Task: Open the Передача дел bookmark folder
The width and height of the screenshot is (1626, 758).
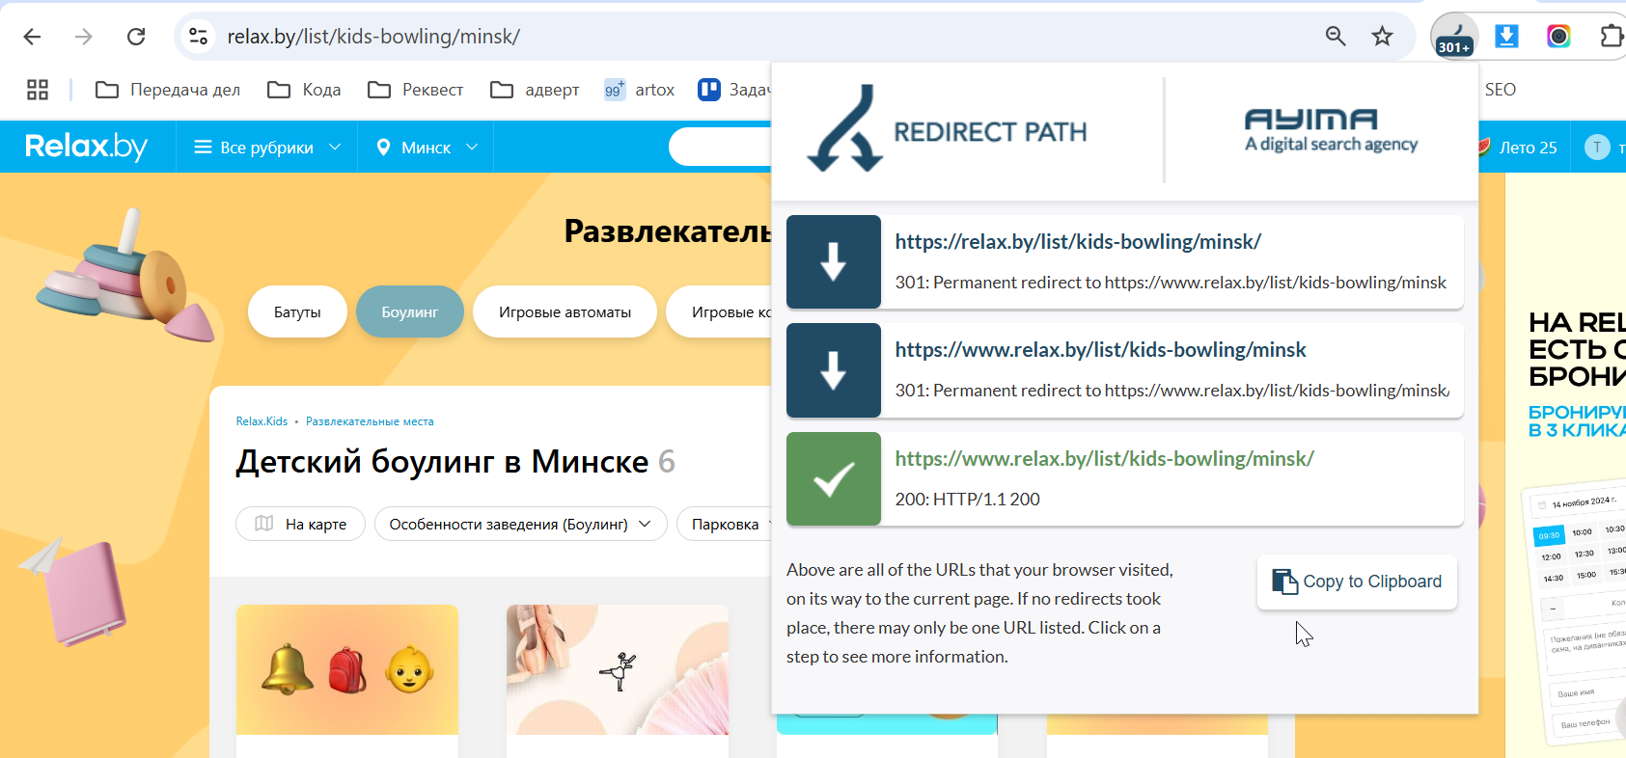Action: [168, 90]
